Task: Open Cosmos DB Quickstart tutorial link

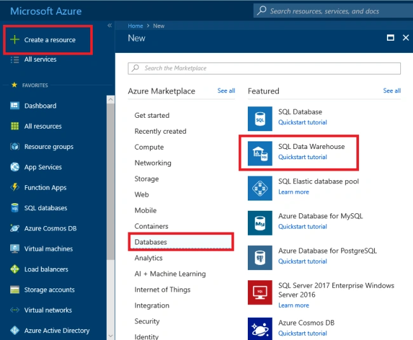Action: click(302, 334)
